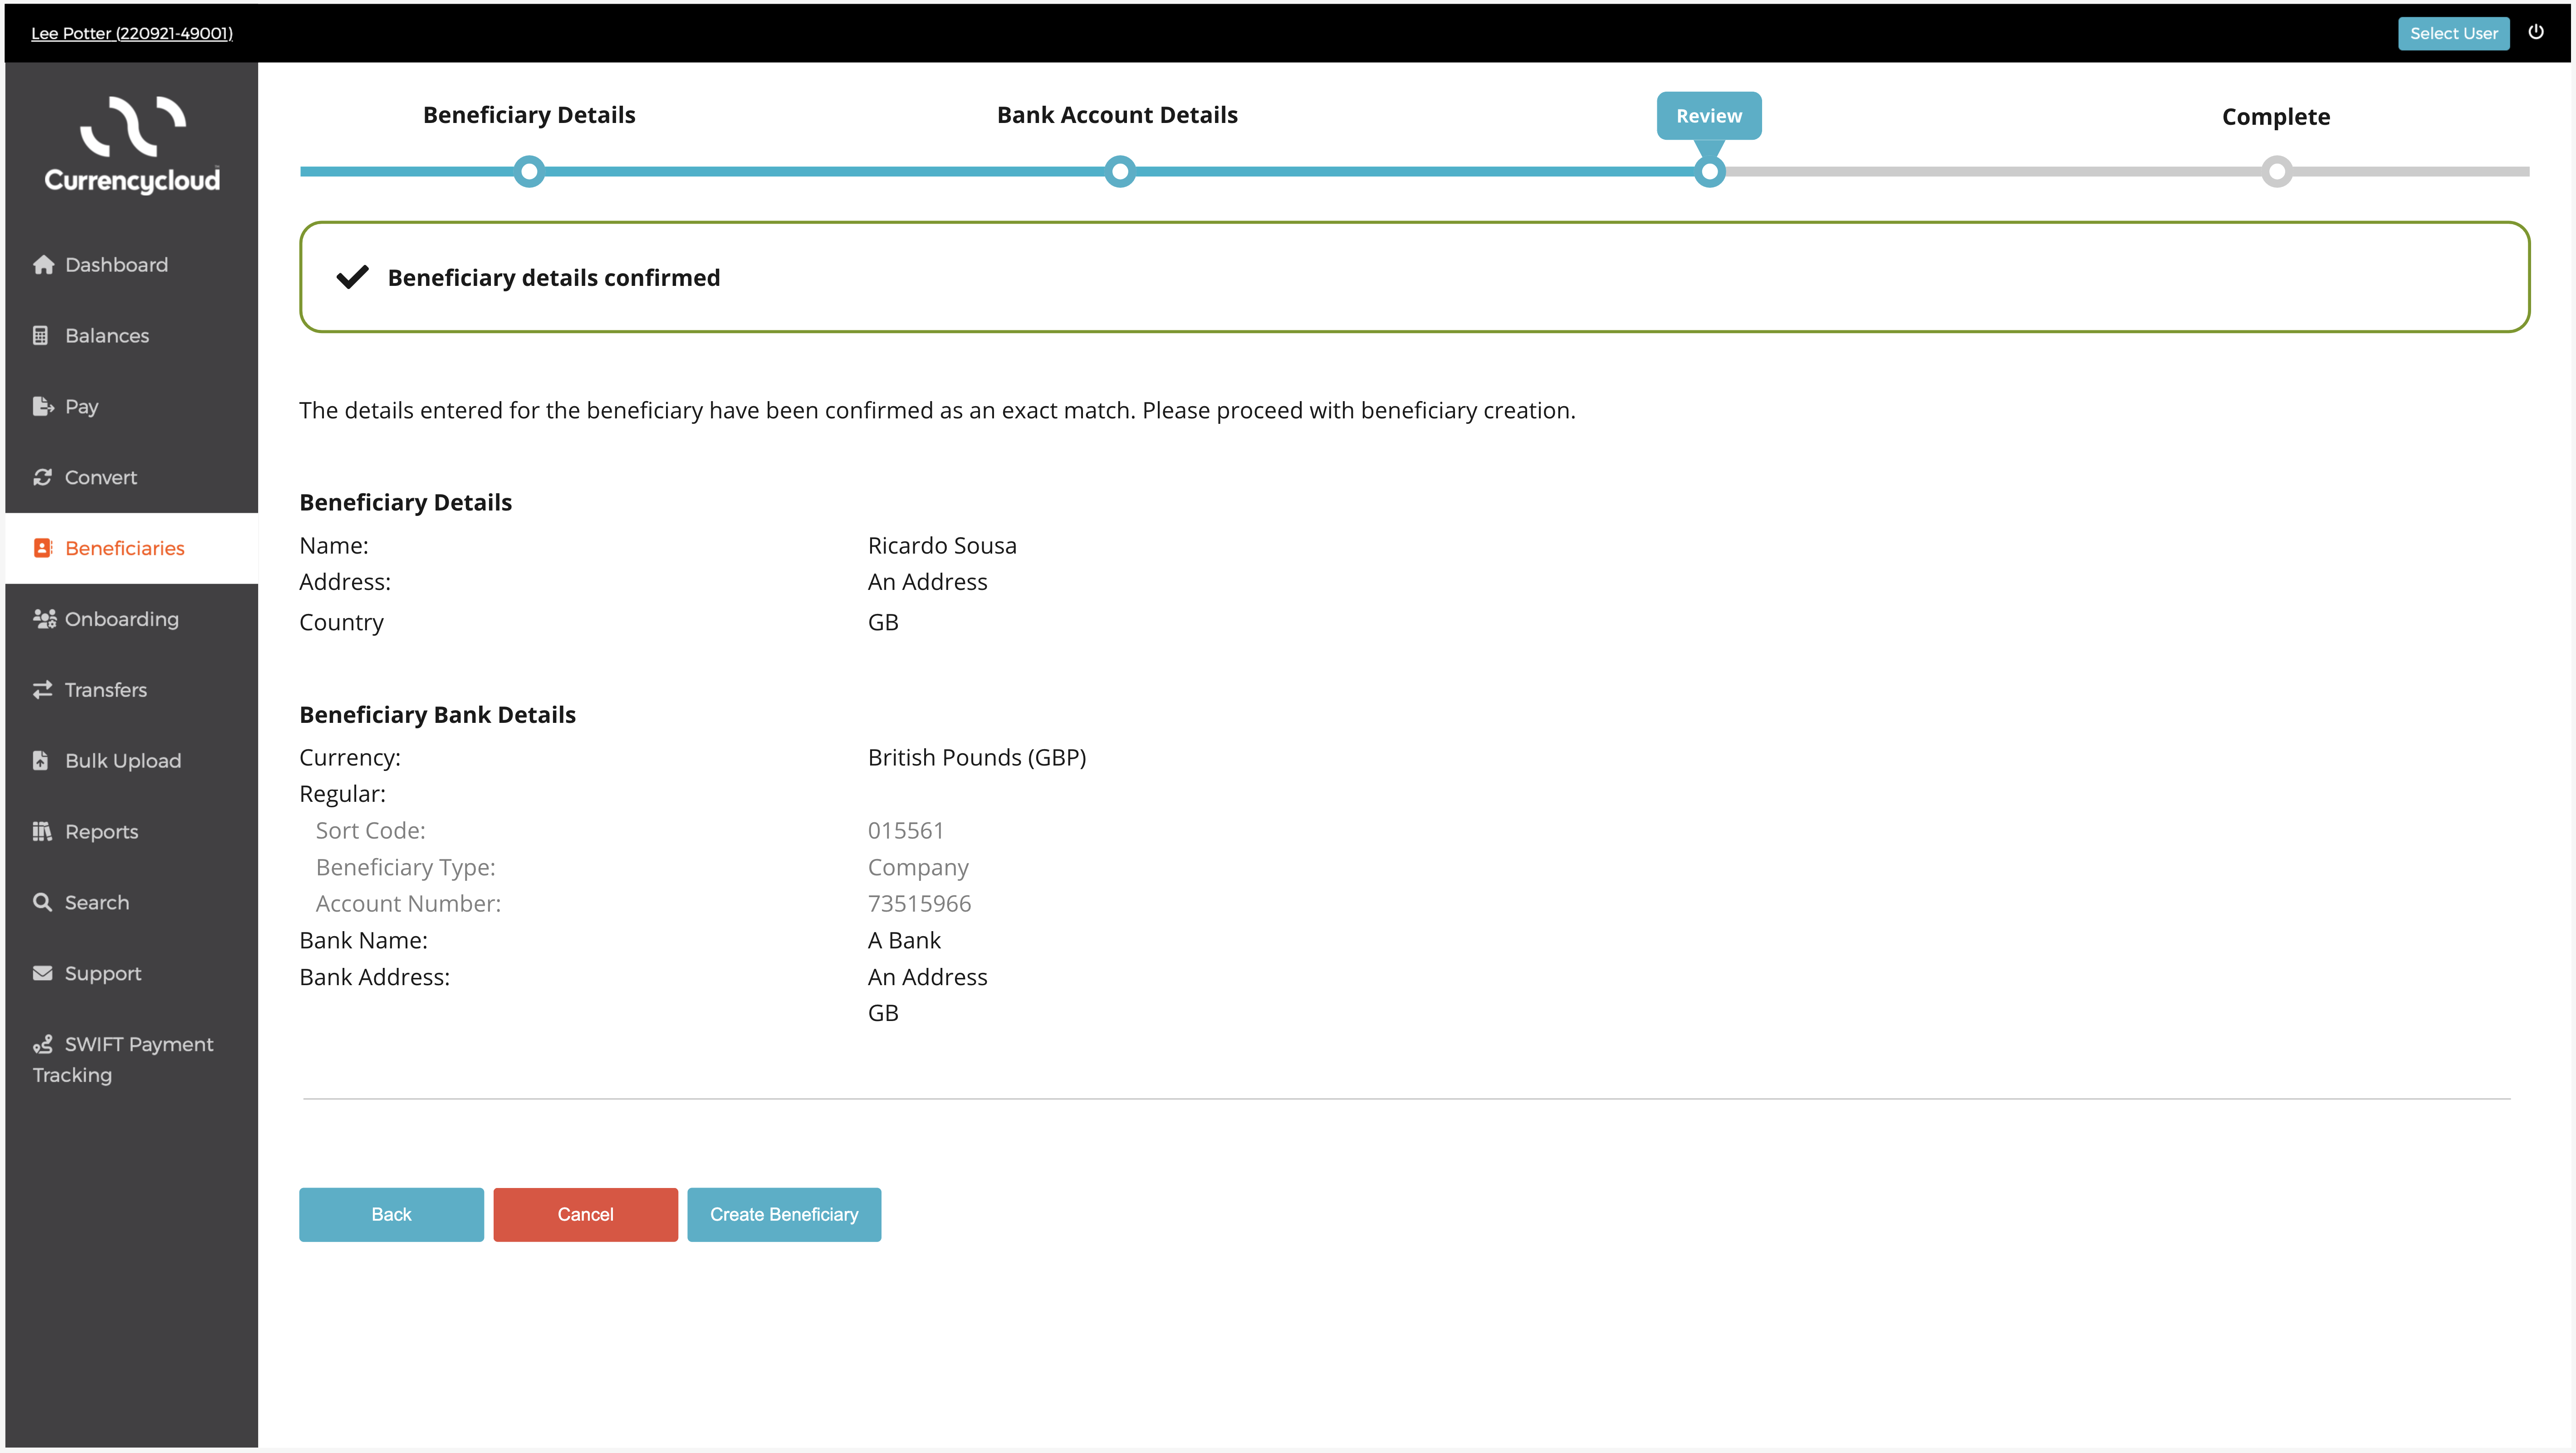Click the Bulk Upload file icon

click(x=41, y=761)
